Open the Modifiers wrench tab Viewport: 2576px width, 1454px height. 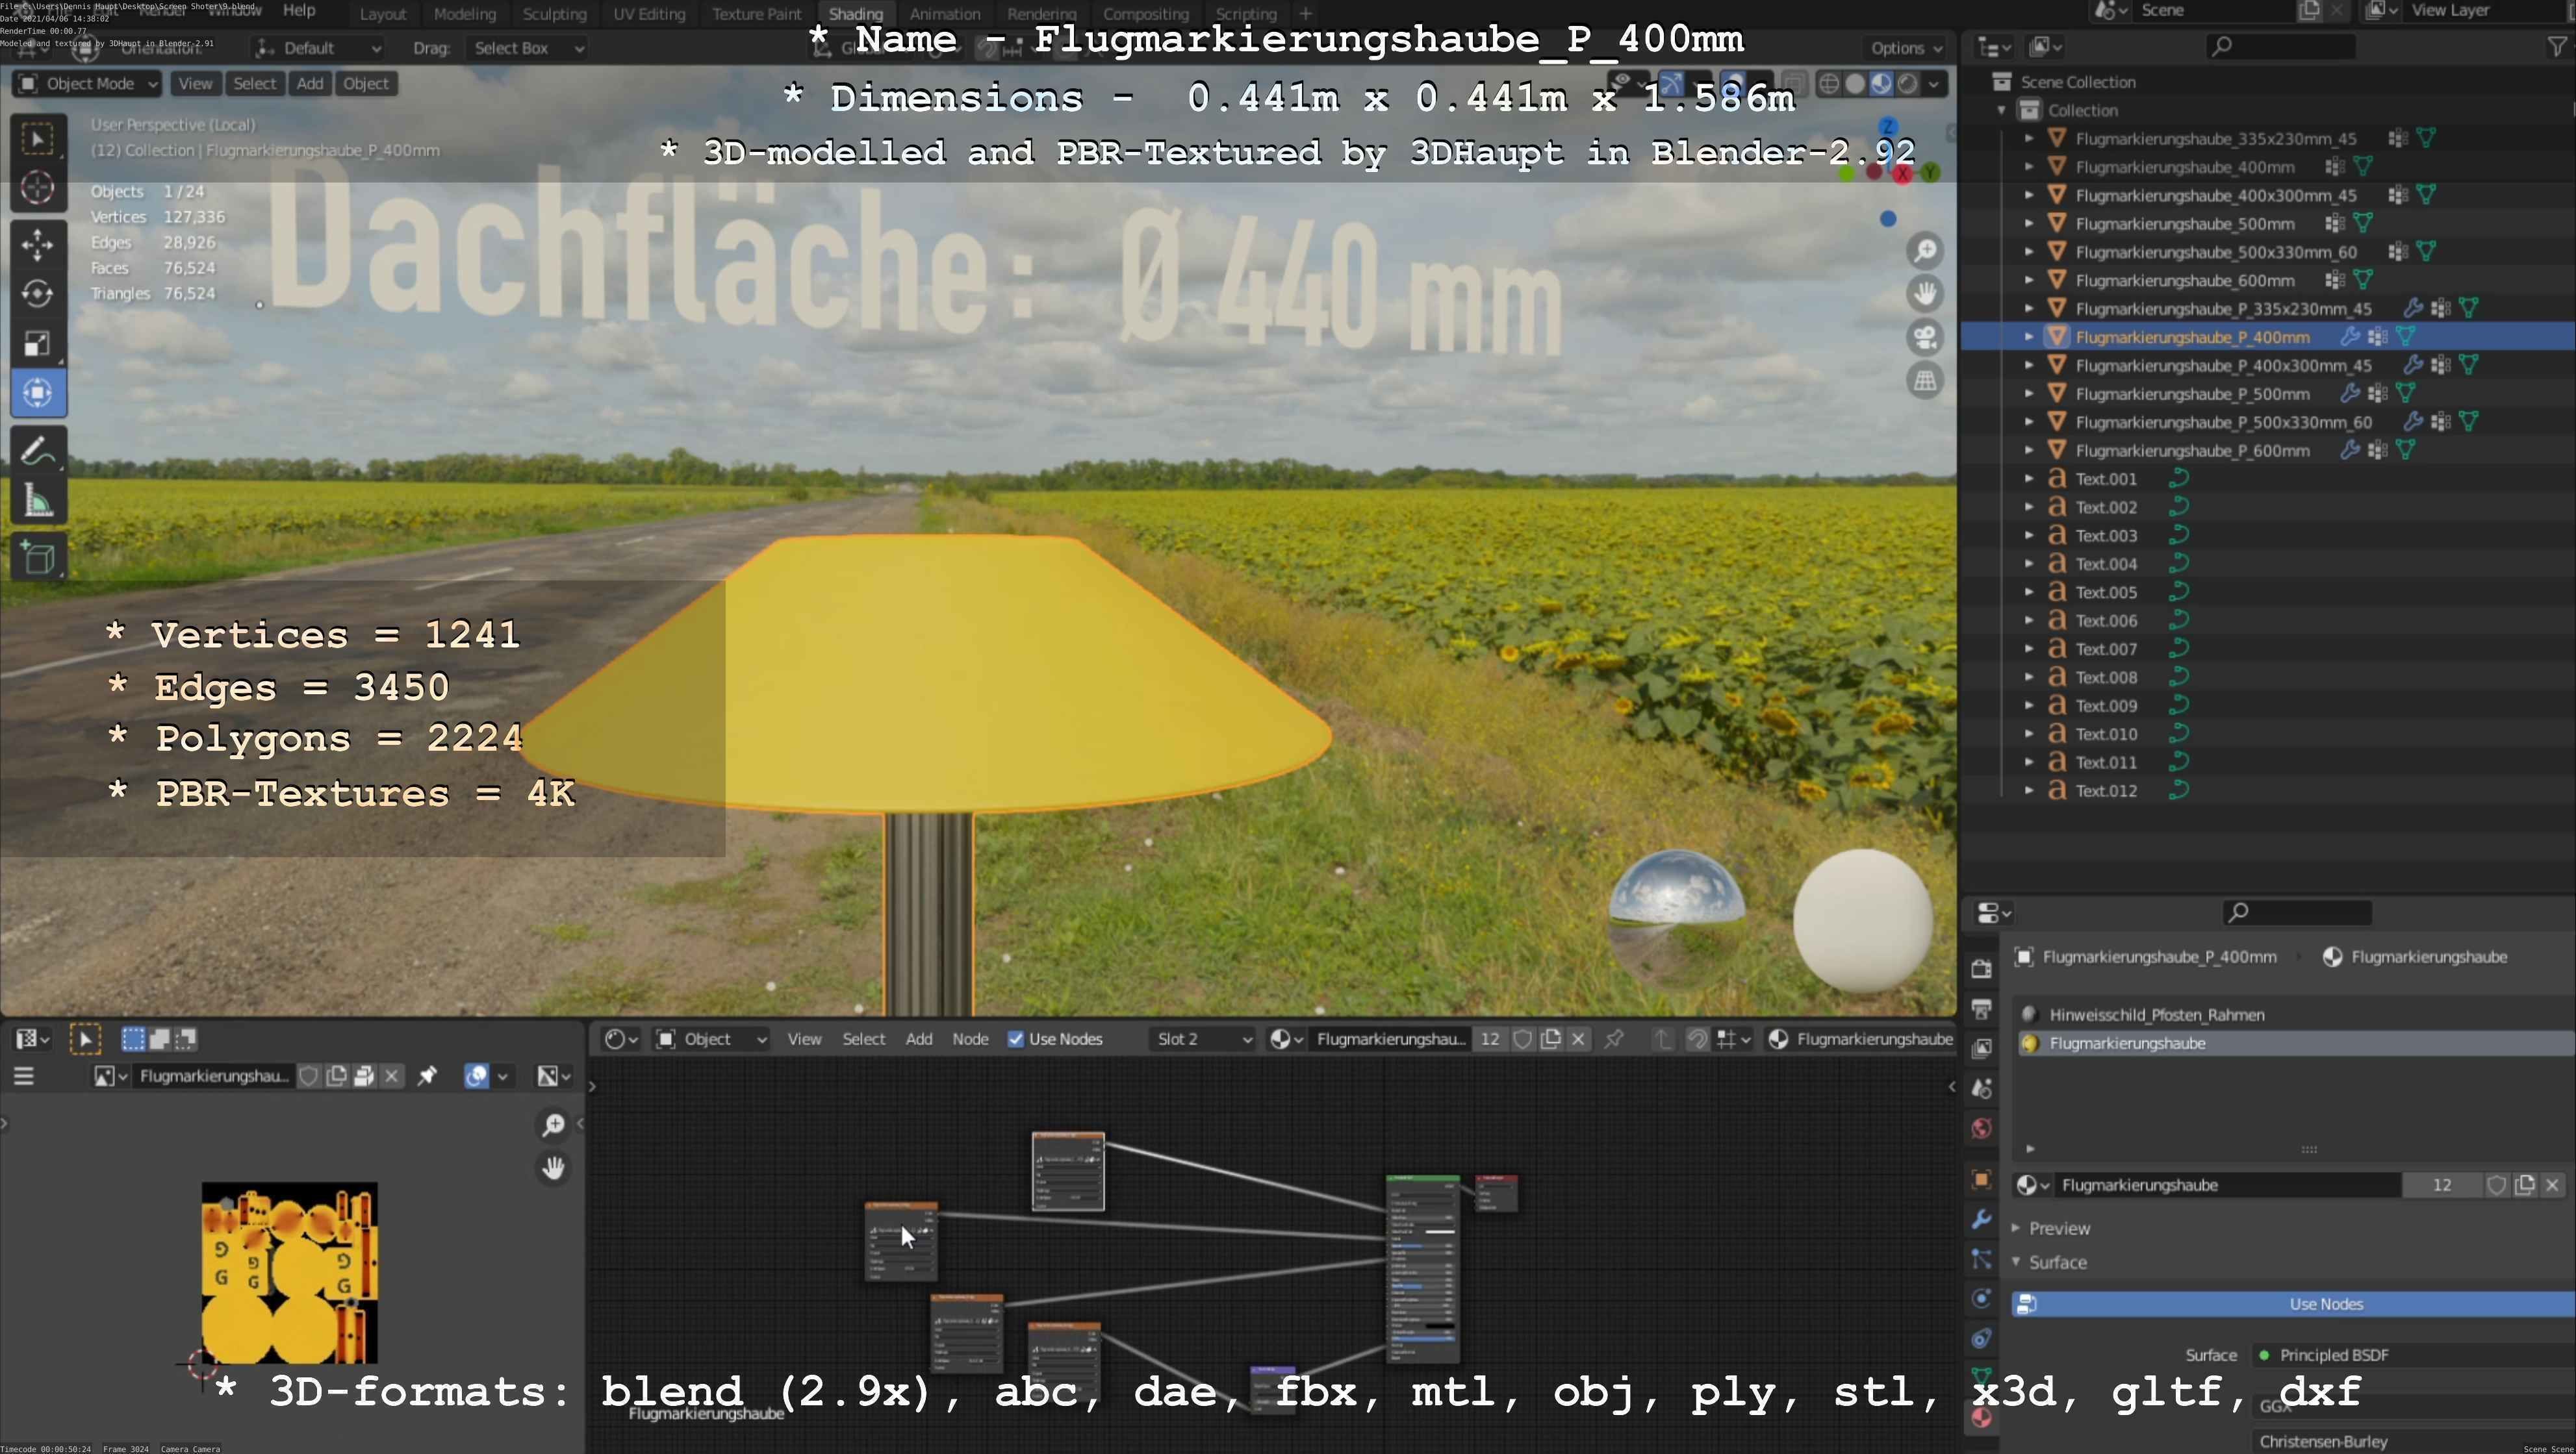point(1981,1219)
